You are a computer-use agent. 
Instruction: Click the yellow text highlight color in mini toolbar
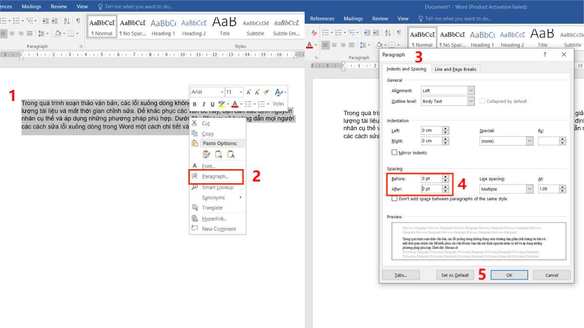(221, 104)
